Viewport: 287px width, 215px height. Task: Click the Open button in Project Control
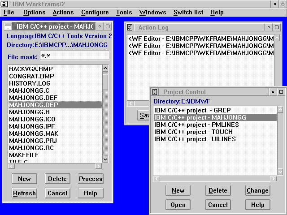click(x=178, y=205)
